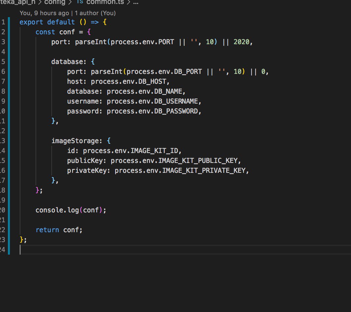
Task: Click the number 2020 on line 3
Action: [241, 42]
